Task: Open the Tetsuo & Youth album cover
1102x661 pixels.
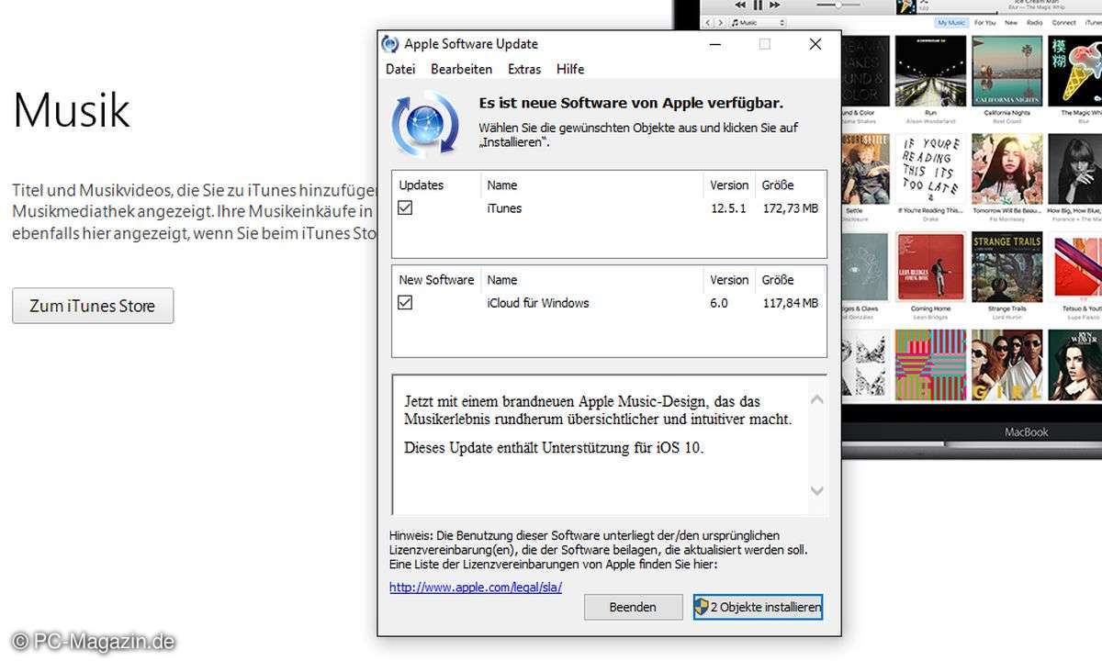Action: 1075,267
